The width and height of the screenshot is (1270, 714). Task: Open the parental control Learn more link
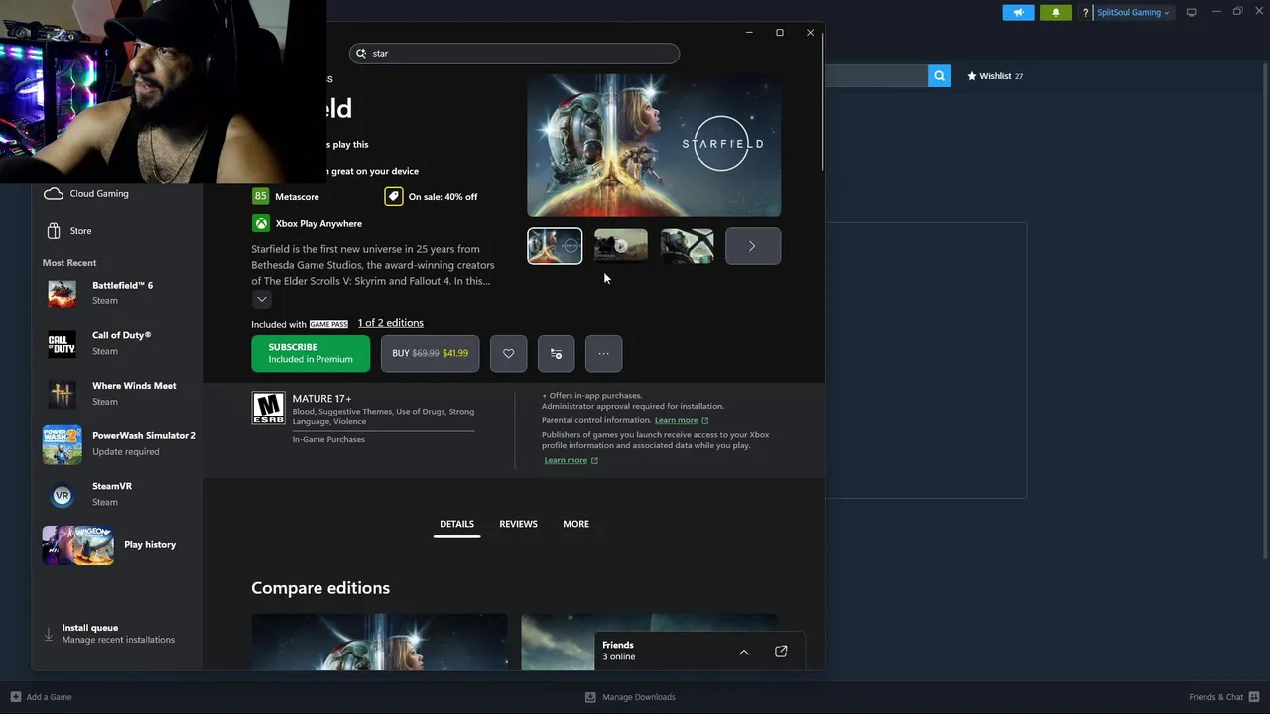682,420
